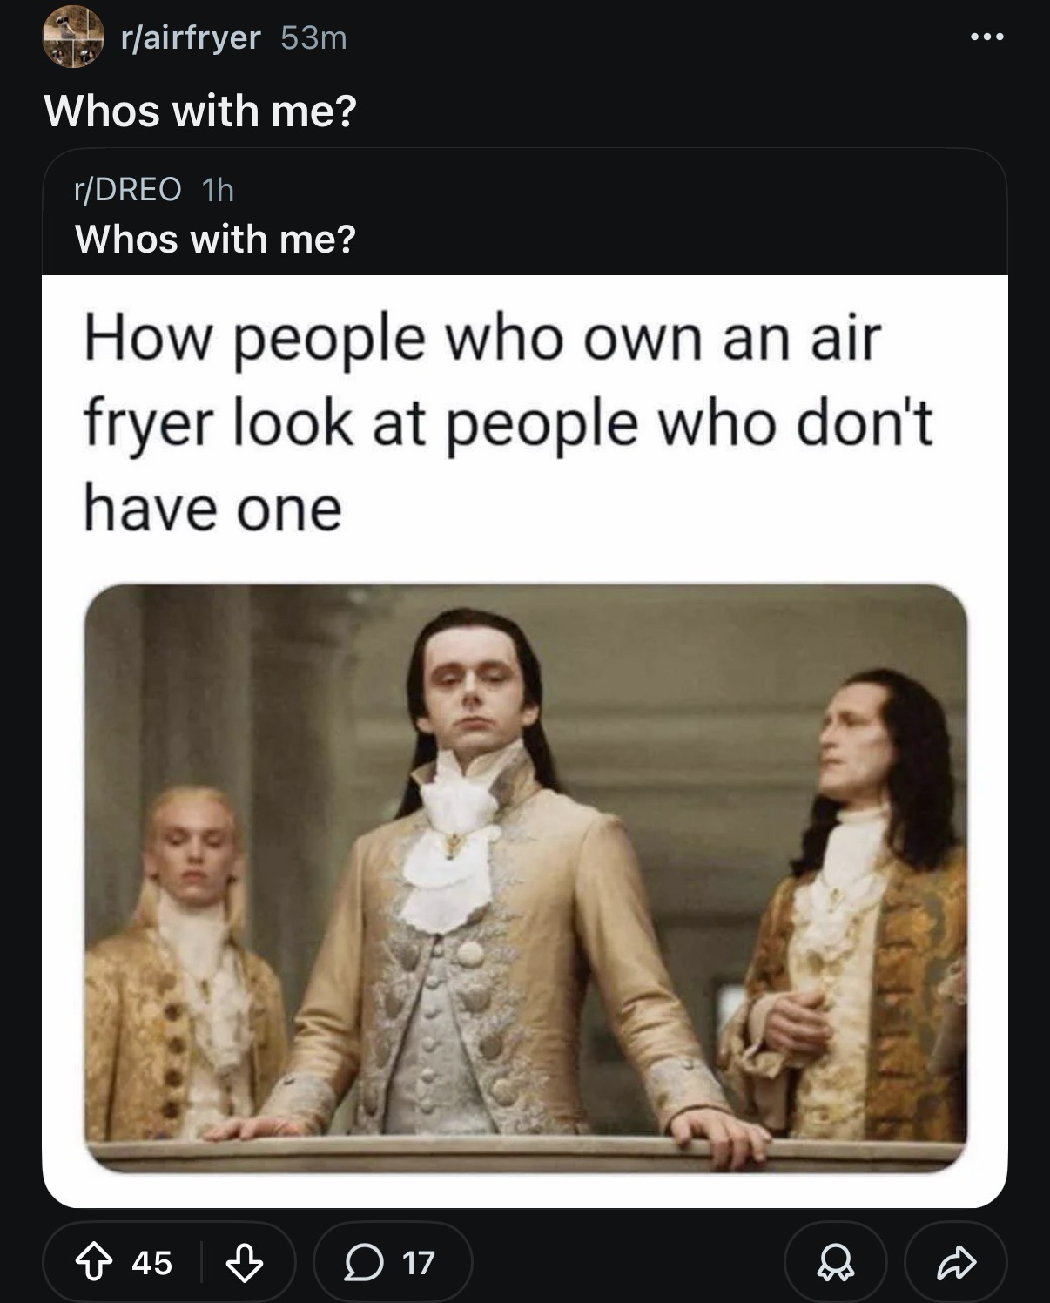Open the post titled Whos with me?
The height and width of the screenshot is (1303, 1050).
coord(200,111)
